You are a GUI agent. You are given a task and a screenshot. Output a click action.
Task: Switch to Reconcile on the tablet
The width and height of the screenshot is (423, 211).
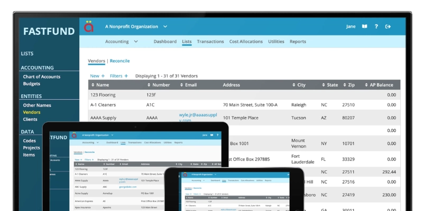click(89, 152)
